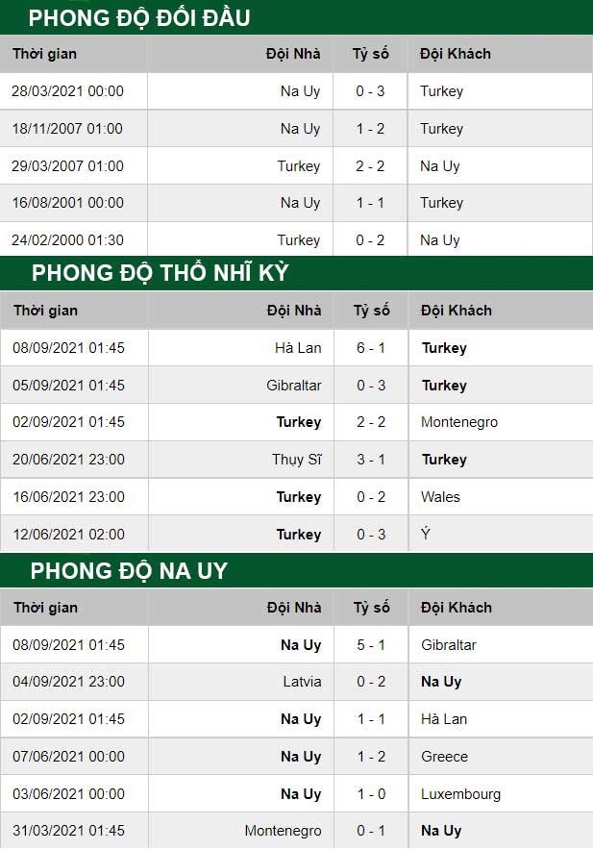Viewport: 593px width, 850px height.
Task: Open Greece team in the 07/06/2021 row
Action: click(444, 756)
